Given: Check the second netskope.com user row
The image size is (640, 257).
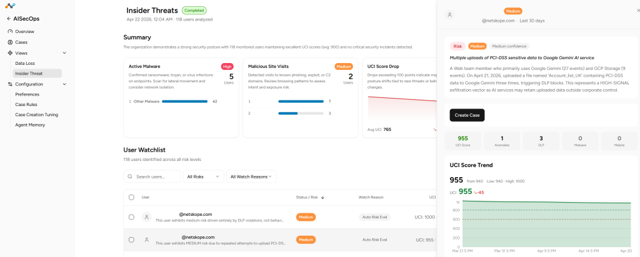Looking at the screenshot, I should (x=131, y=240).
